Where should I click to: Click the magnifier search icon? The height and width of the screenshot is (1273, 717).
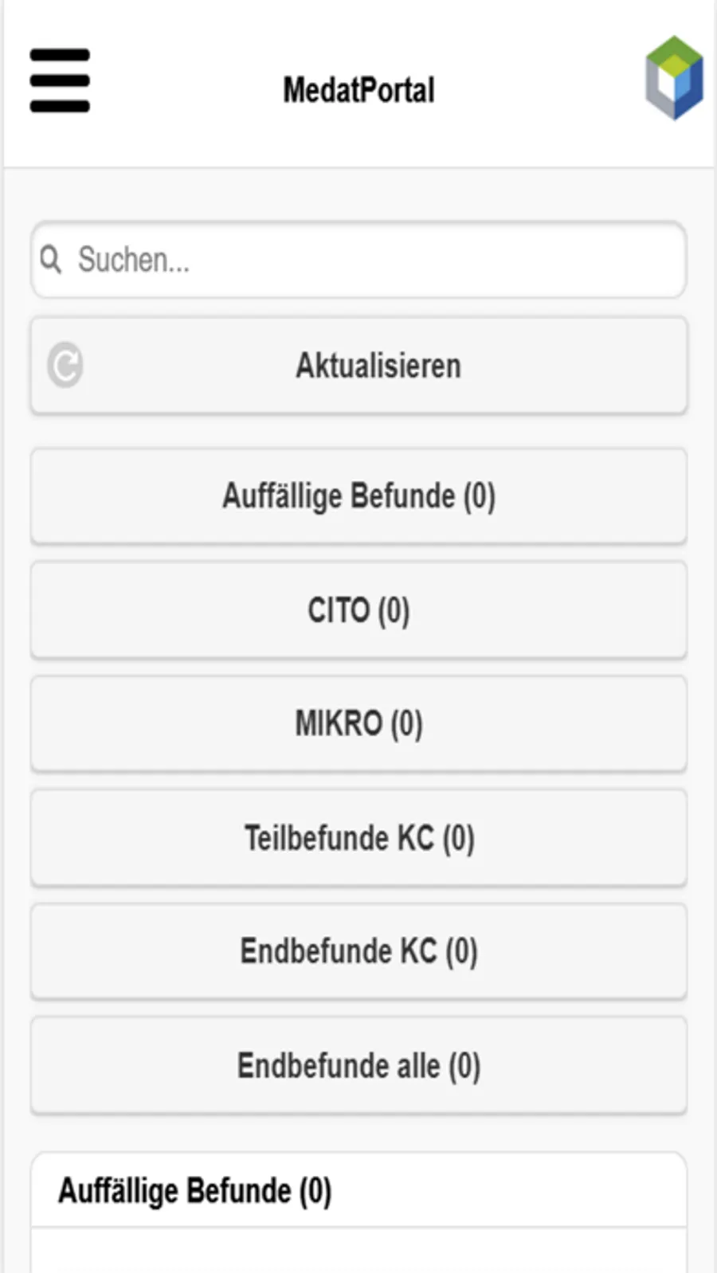click(x=51, y=260)
